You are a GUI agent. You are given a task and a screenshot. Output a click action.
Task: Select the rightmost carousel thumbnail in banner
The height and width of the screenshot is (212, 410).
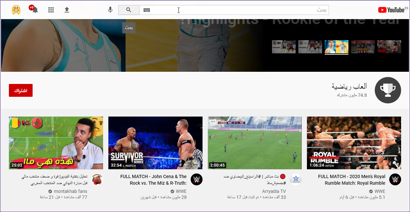click(389, 47)
